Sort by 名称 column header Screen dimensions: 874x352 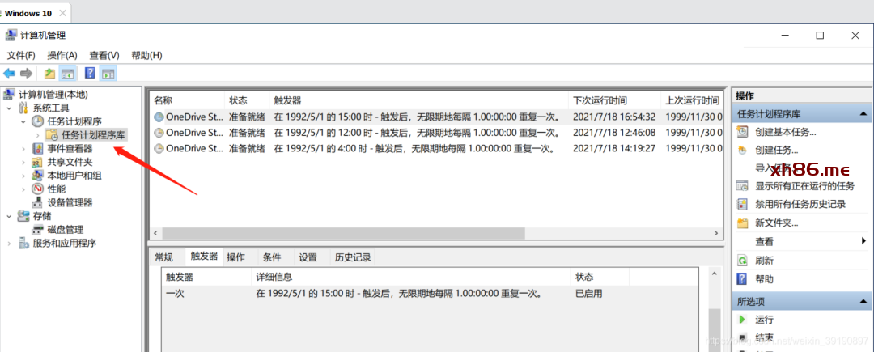click(188, 101)
